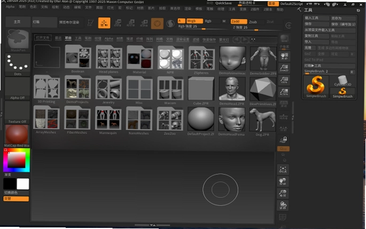The image size is (366, 229).
Task: Adjust the Z 强度 25 slider
Action: point(255,28)
